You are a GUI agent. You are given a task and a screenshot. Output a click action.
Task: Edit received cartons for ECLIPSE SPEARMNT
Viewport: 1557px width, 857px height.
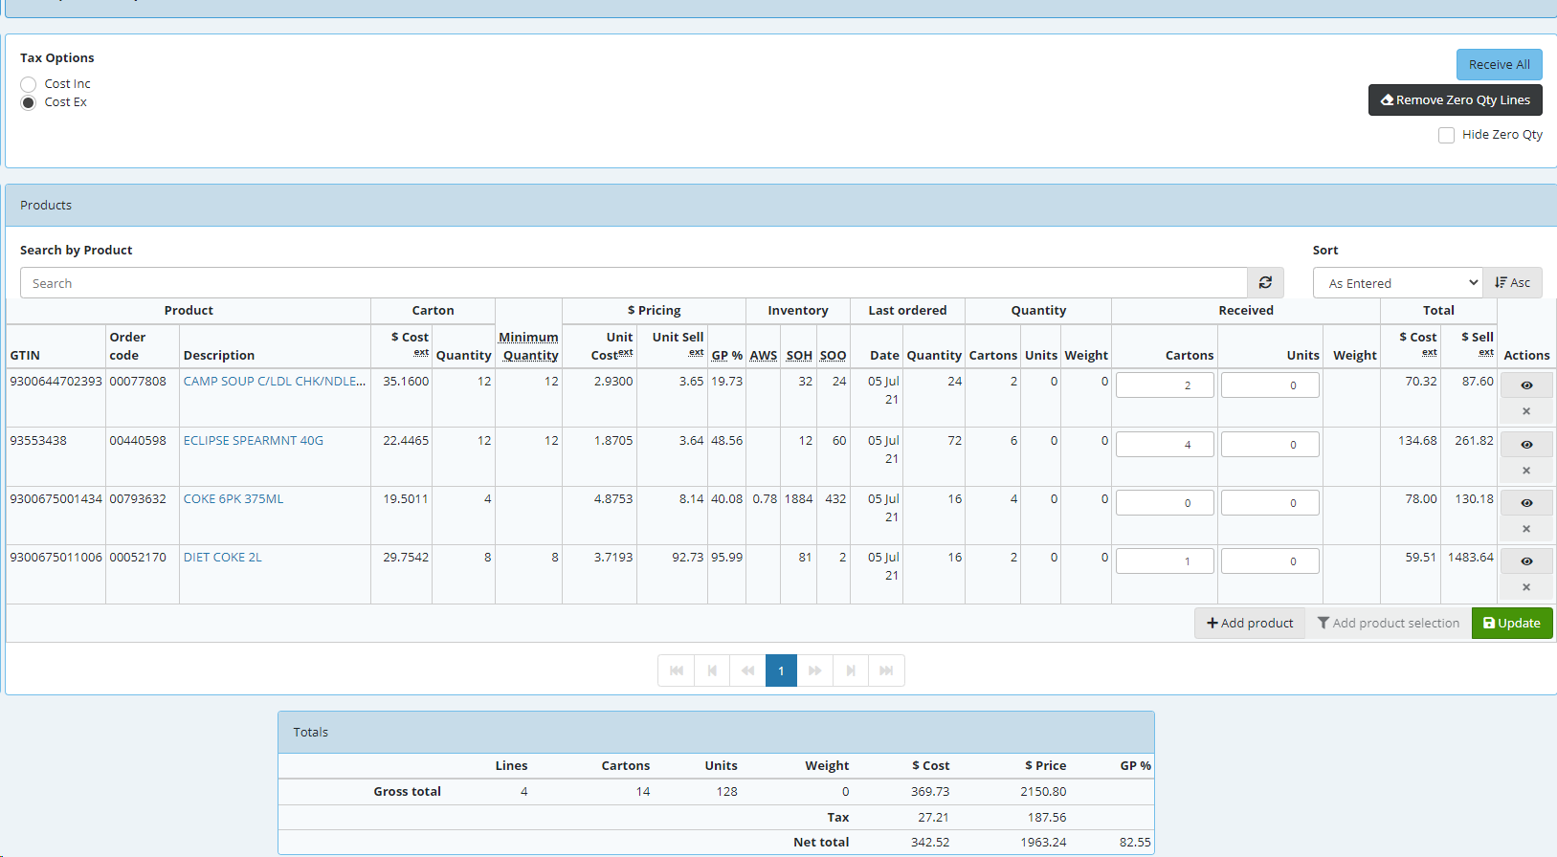click(x=1165, y=444)
